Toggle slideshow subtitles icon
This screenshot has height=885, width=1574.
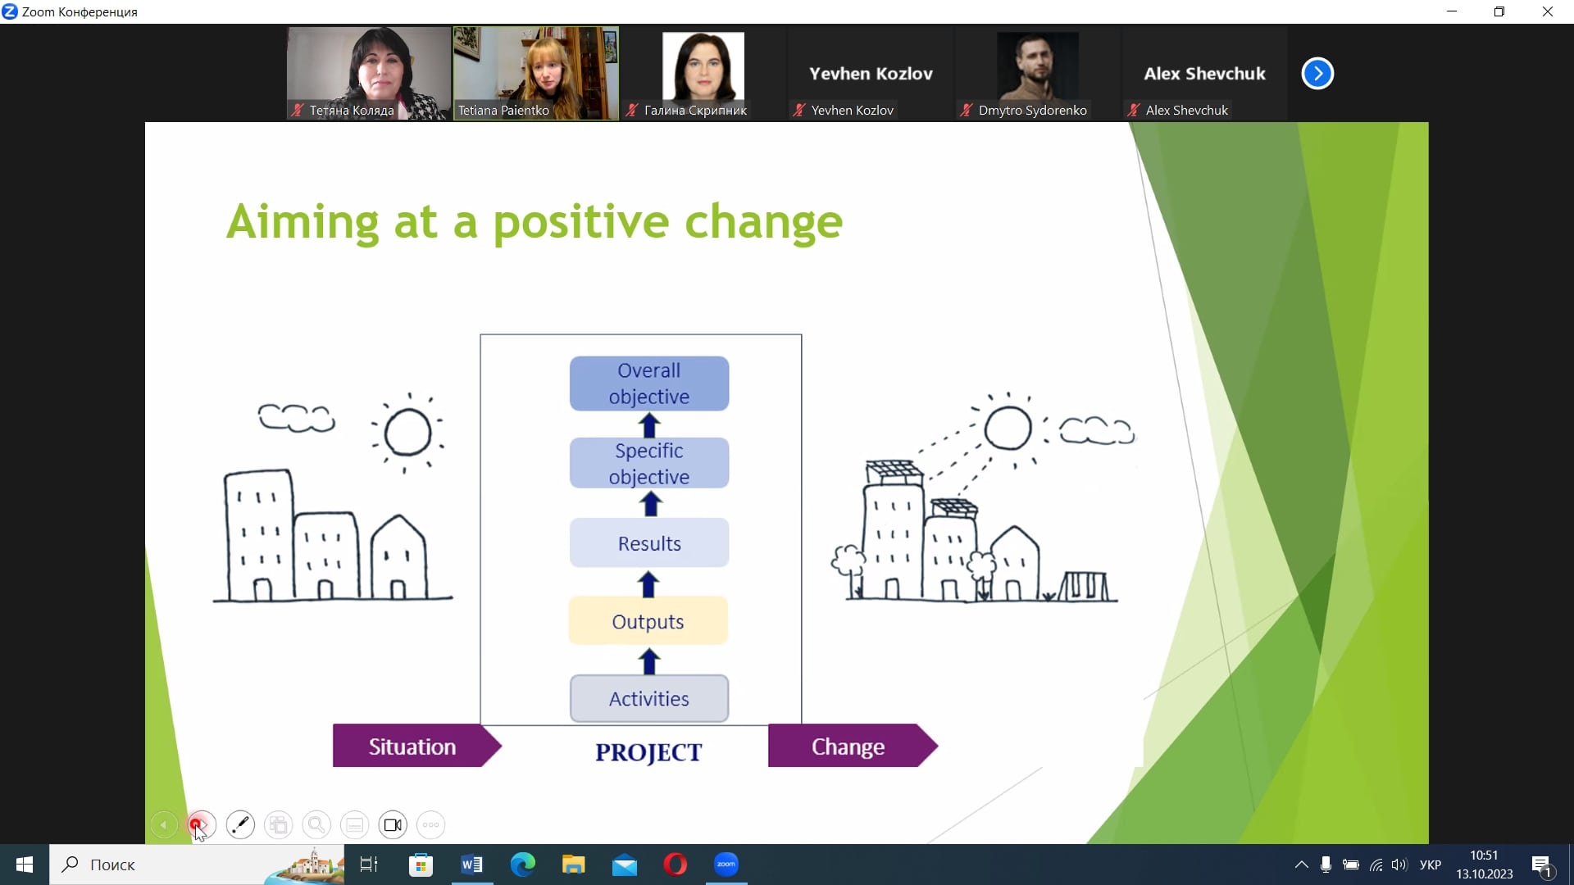pos(355,824)
